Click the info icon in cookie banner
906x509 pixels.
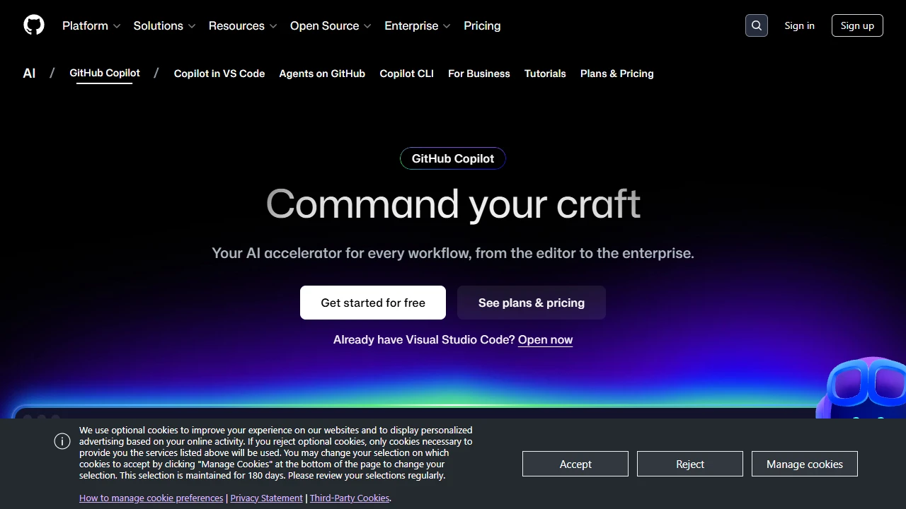62,441
